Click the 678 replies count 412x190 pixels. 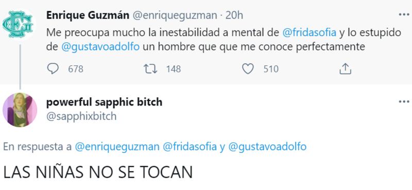coord(76,69)
